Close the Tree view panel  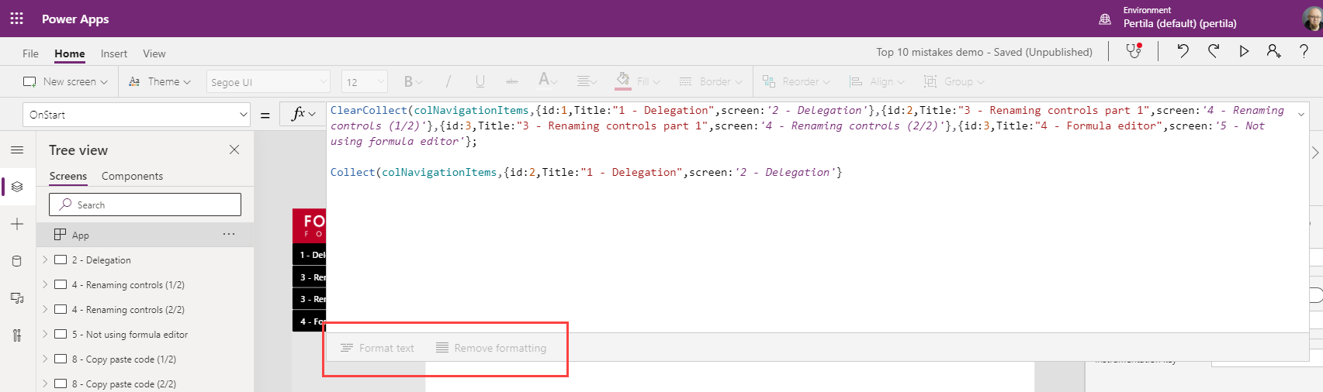tap(234, 150)
